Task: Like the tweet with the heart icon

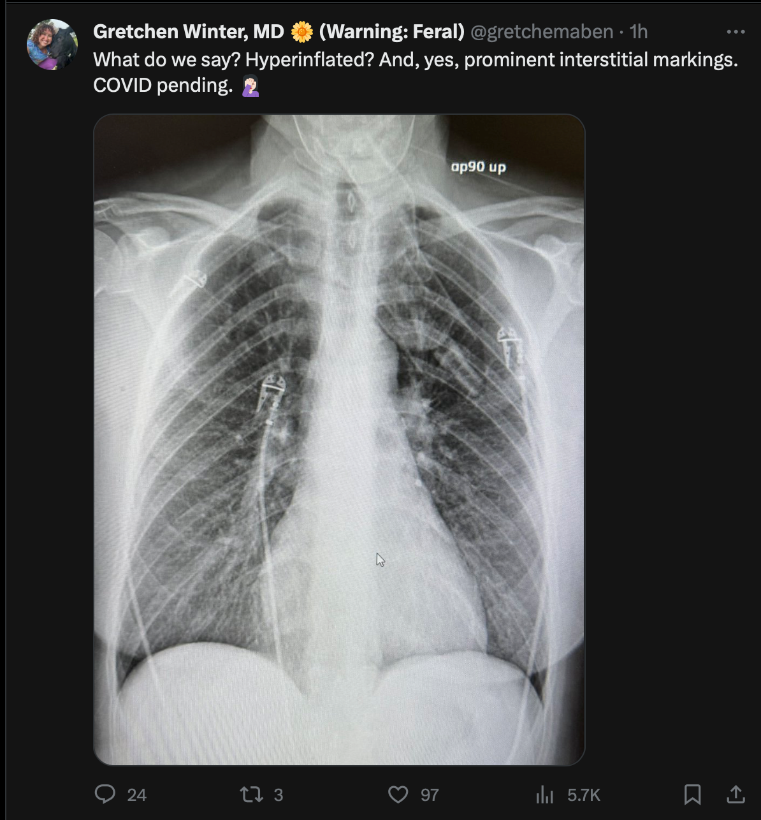Action: [x=398, y=794]
